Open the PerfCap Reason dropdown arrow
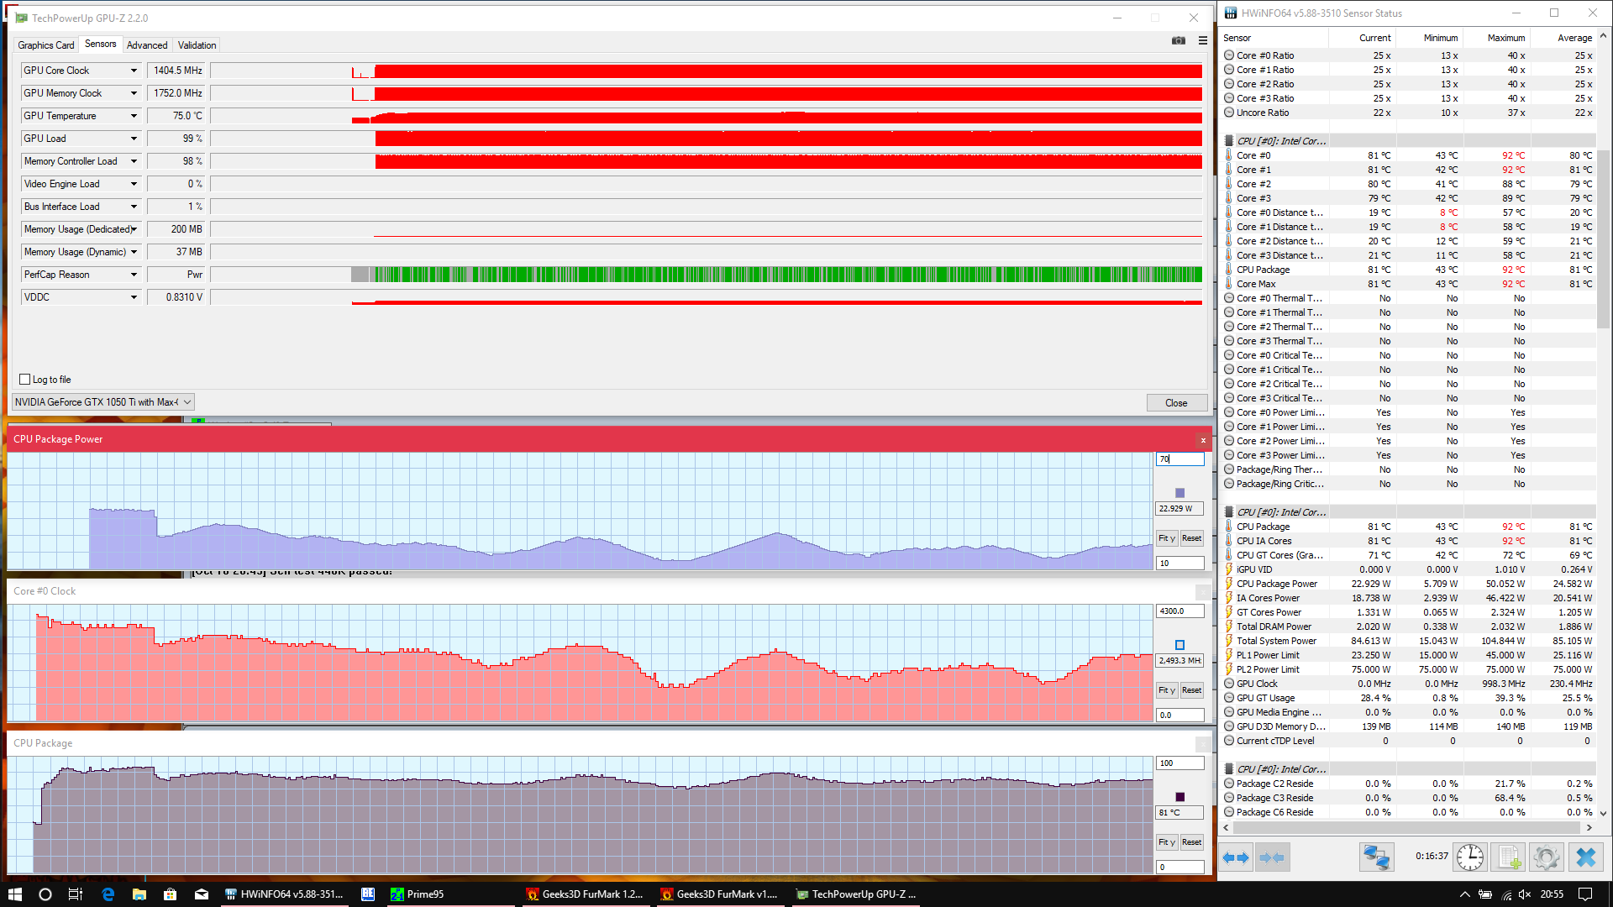 (134, 275)
